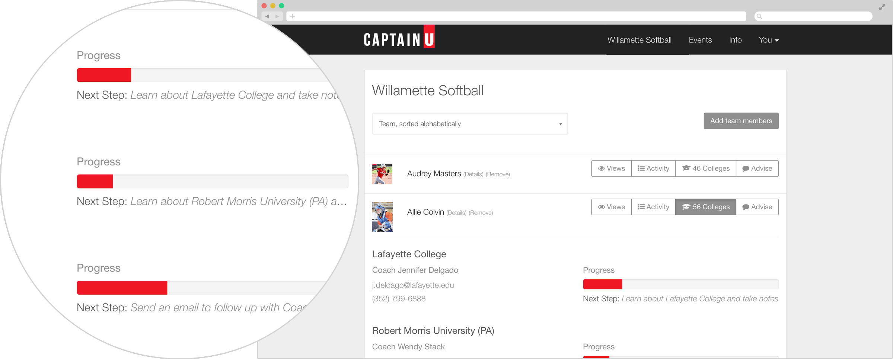Click browser forward arrow button
The height and width of the screenshot is (359, 893).
[277, 16]
